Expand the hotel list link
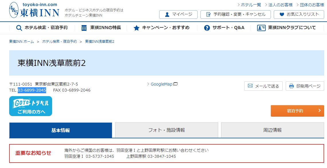The height and width of the screenshot is (168, 327). (251, 5)
